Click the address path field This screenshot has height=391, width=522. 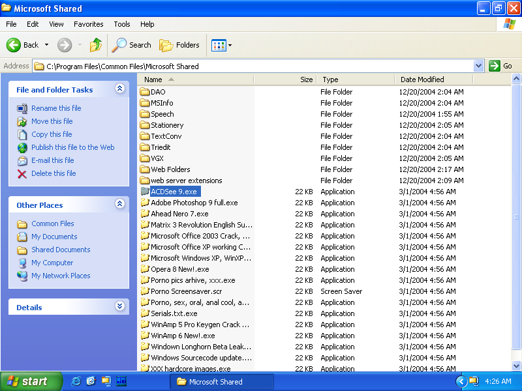click(x=253, y=66)
